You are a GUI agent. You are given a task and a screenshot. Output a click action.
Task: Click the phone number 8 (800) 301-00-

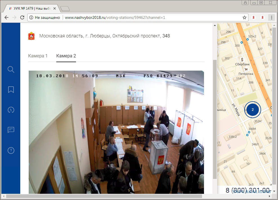[x=248, y=190]
